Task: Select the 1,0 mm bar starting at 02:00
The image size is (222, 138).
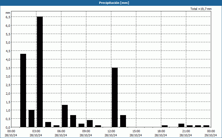Action: point(32,119)
